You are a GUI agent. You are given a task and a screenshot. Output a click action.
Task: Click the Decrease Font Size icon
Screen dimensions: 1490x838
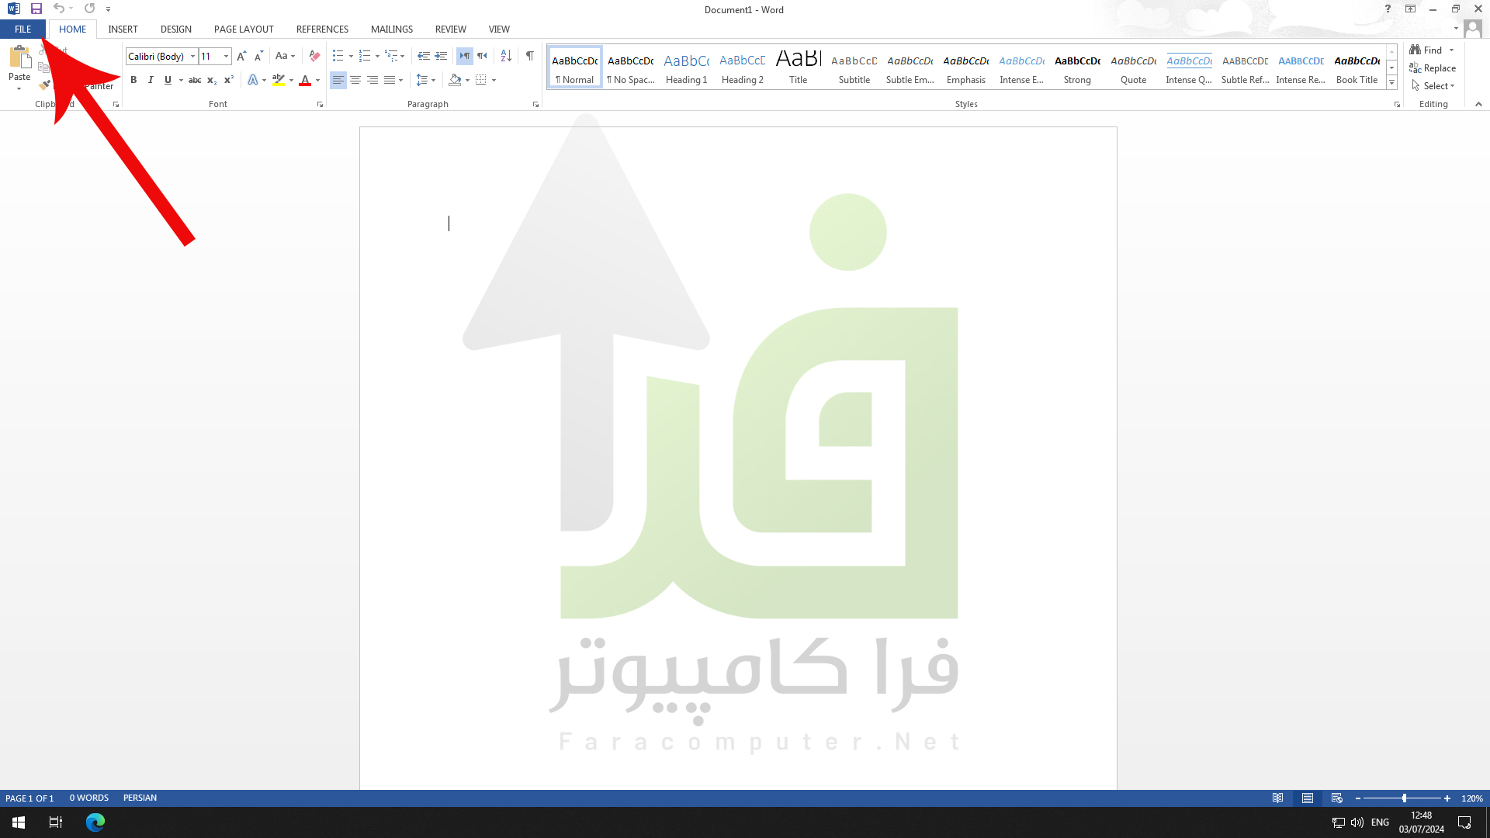[x=259, y=56]
